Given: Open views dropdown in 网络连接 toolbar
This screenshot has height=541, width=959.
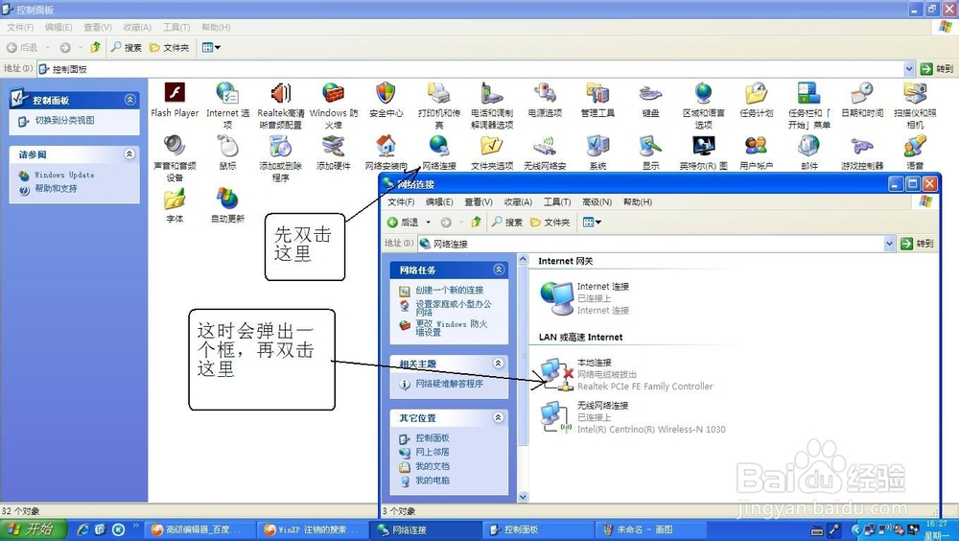Looking at the screenshot, I should pos(592,223).
